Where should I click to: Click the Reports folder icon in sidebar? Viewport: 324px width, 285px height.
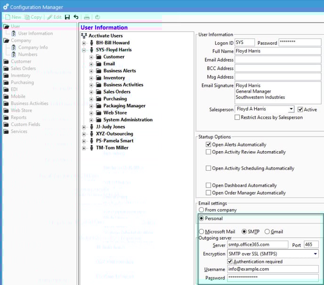click(6, 117)
